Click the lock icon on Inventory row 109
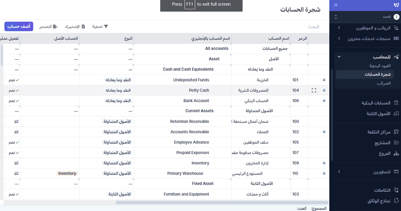 [324, 163]
